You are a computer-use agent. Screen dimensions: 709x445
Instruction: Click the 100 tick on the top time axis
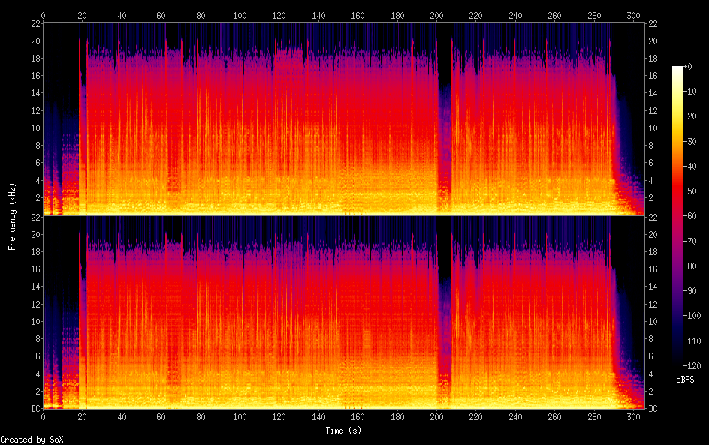[x=240, y=15]
